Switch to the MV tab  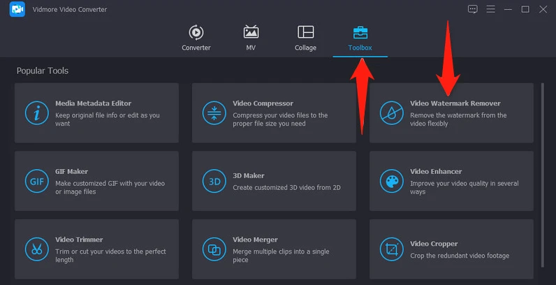click(251, 38)
